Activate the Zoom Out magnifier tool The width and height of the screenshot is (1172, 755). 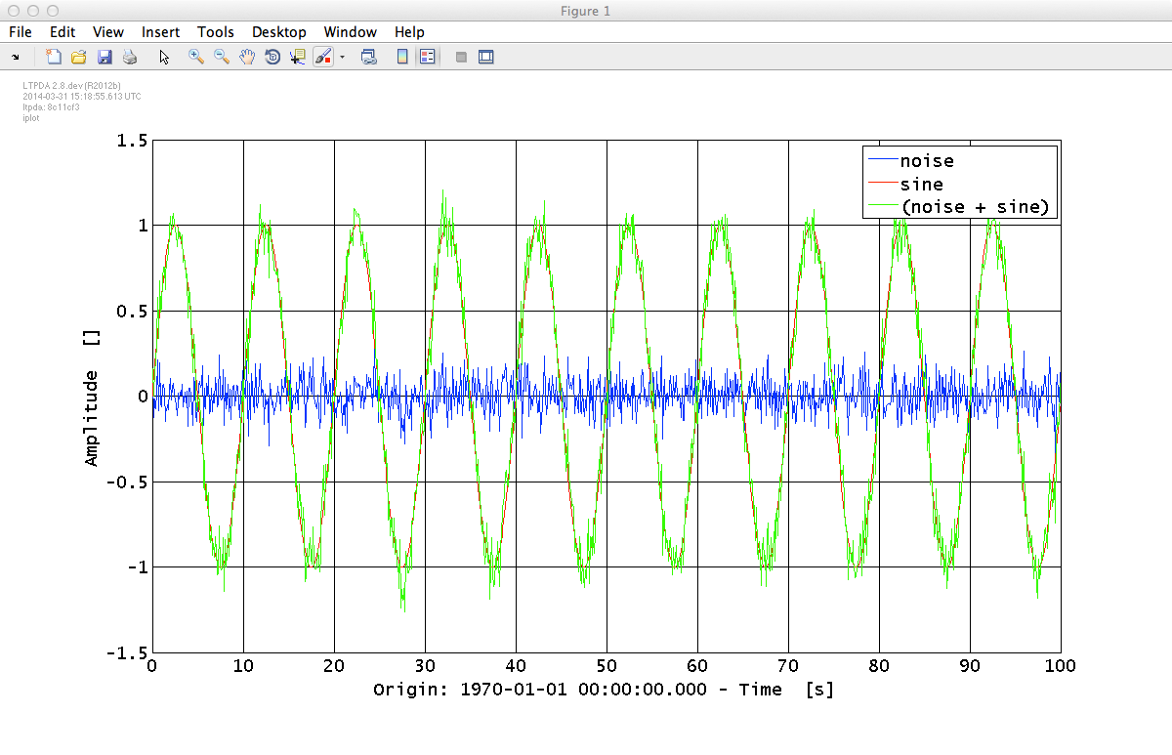[x=222, y=57]
